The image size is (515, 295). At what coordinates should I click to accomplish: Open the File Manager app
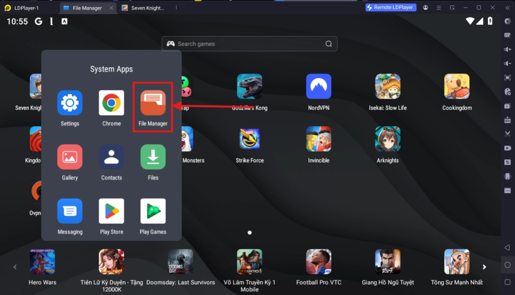click(x=153, y=103)
